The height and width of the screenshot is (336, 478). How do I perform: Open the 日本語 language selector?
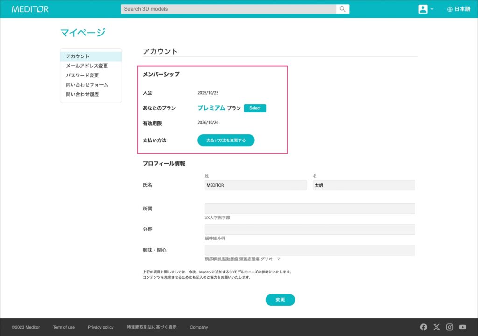tap(462, 9)
